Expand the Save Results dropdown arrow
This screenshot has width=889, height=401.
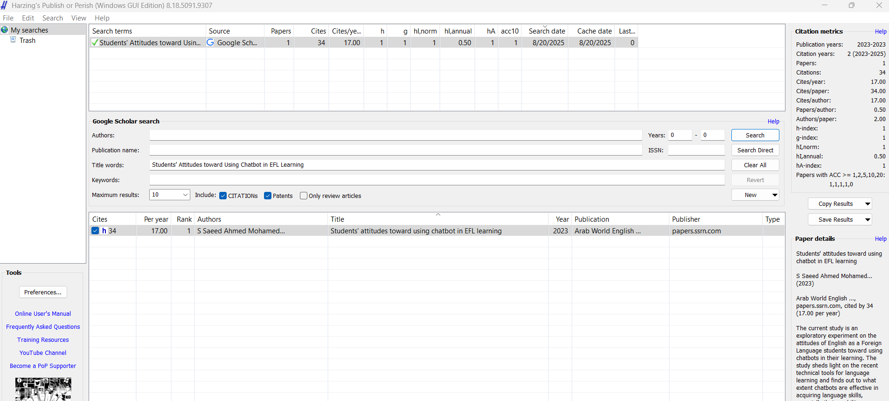868,220
